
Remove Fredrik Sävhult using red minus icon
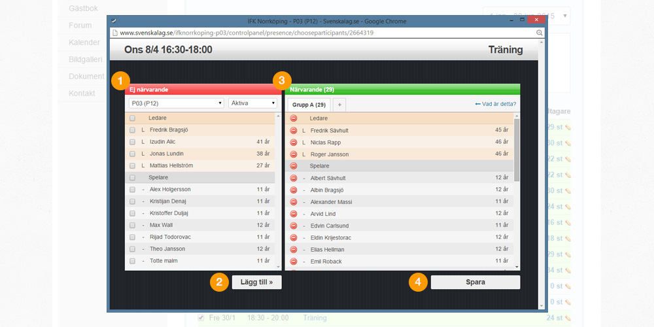coord(294,130)
